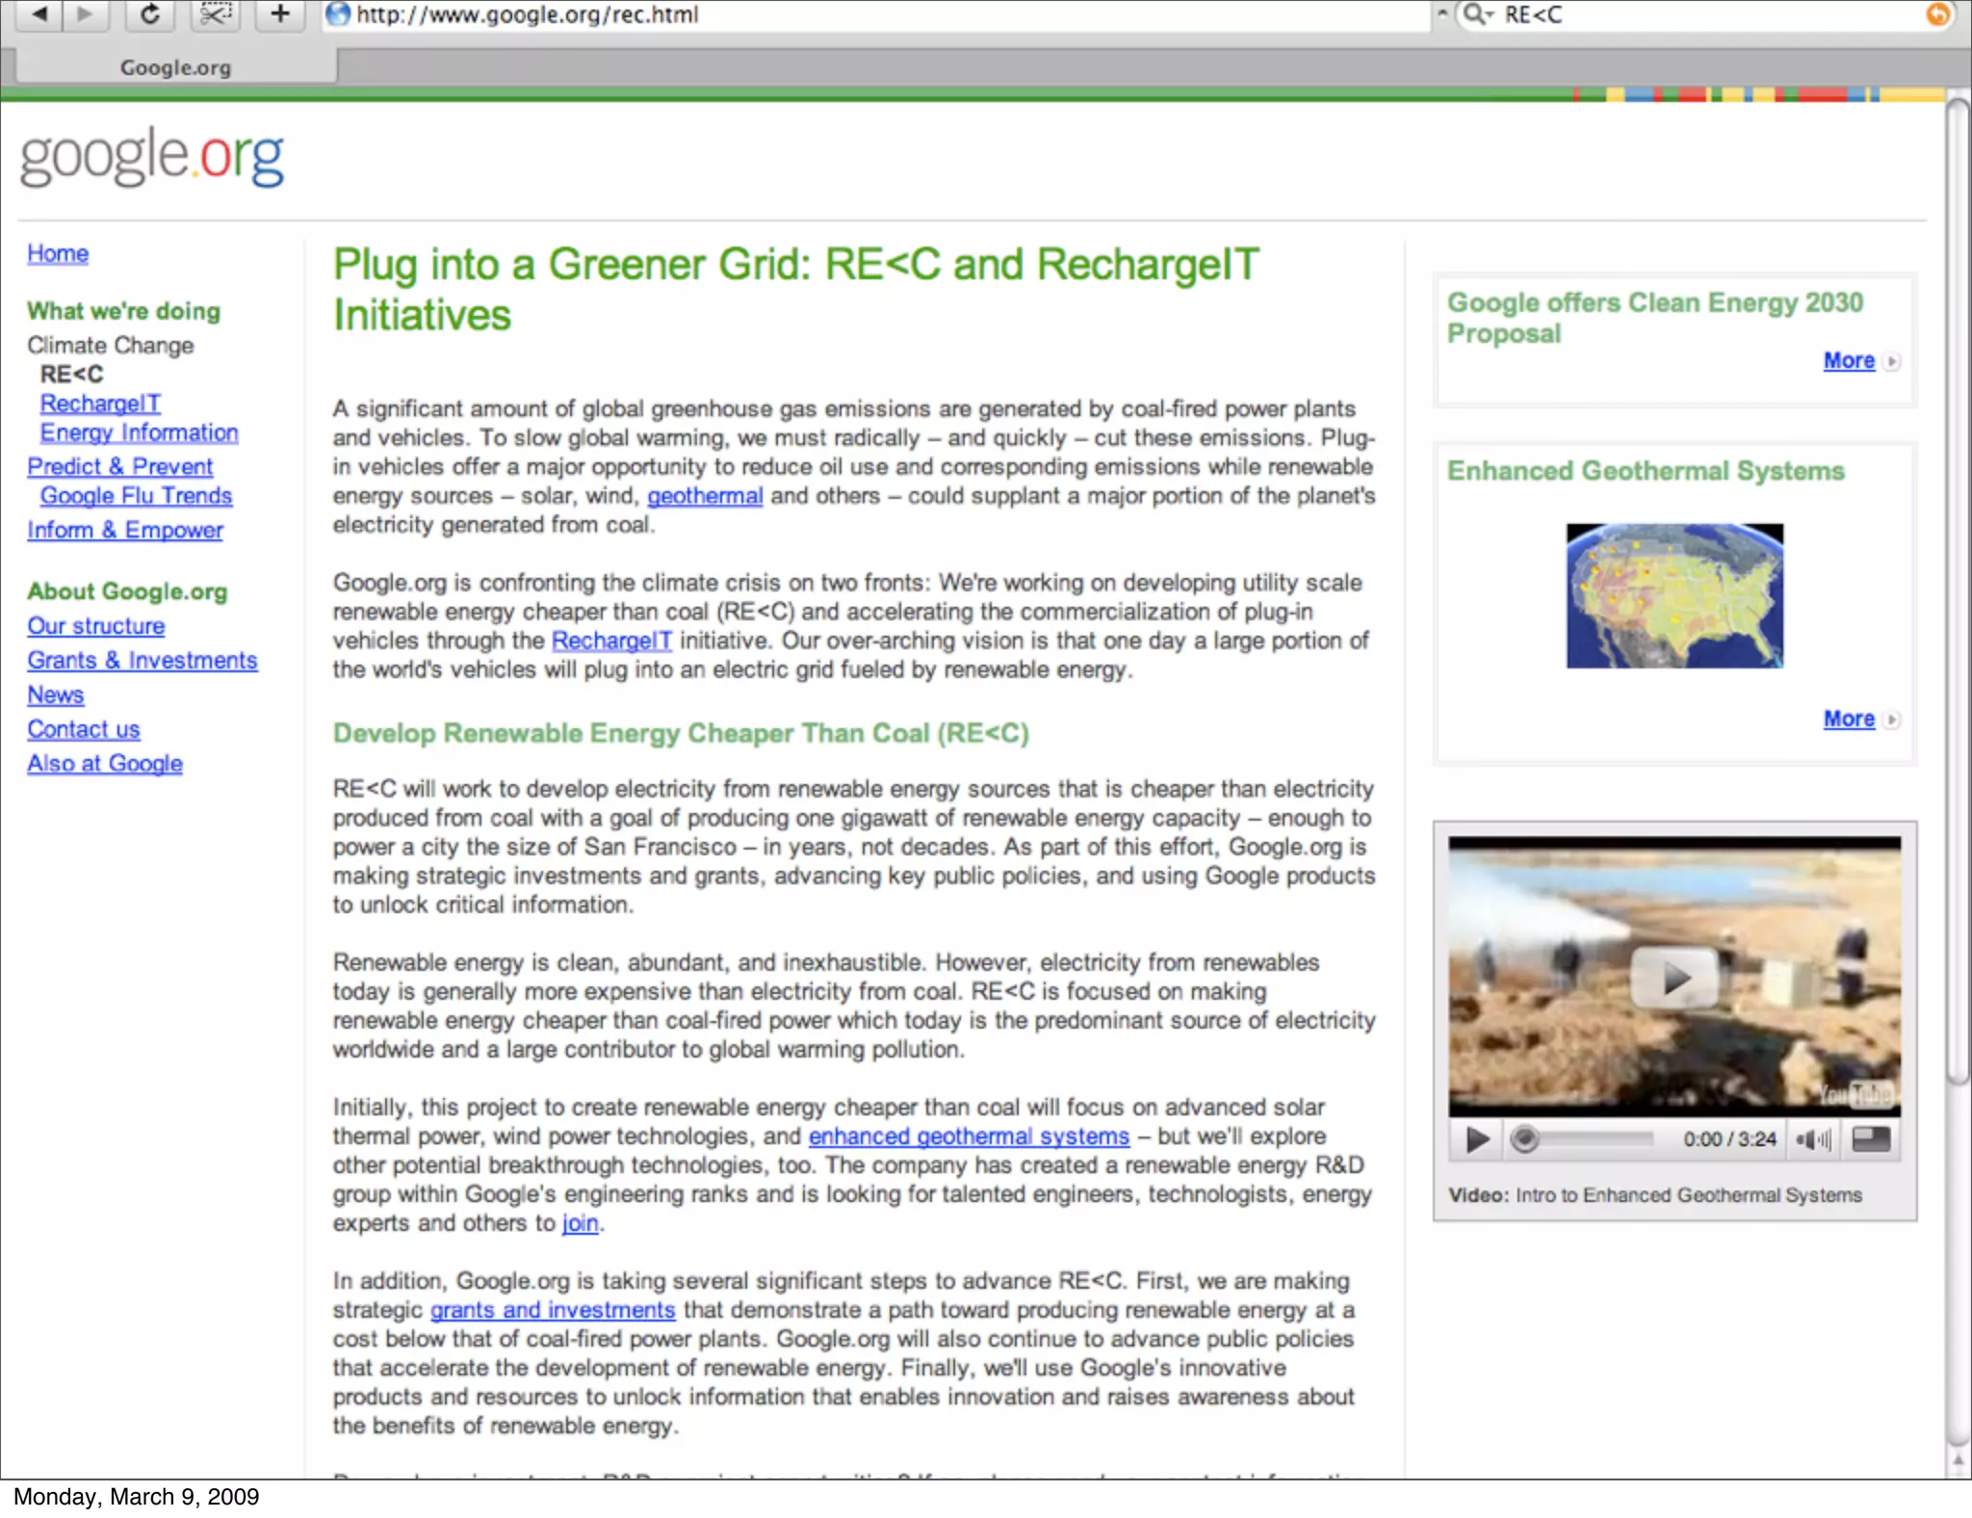Toggle video mute with the speaker icon
This screenshot has width=1972, height=1518.
click(x=1813, y=1139)
